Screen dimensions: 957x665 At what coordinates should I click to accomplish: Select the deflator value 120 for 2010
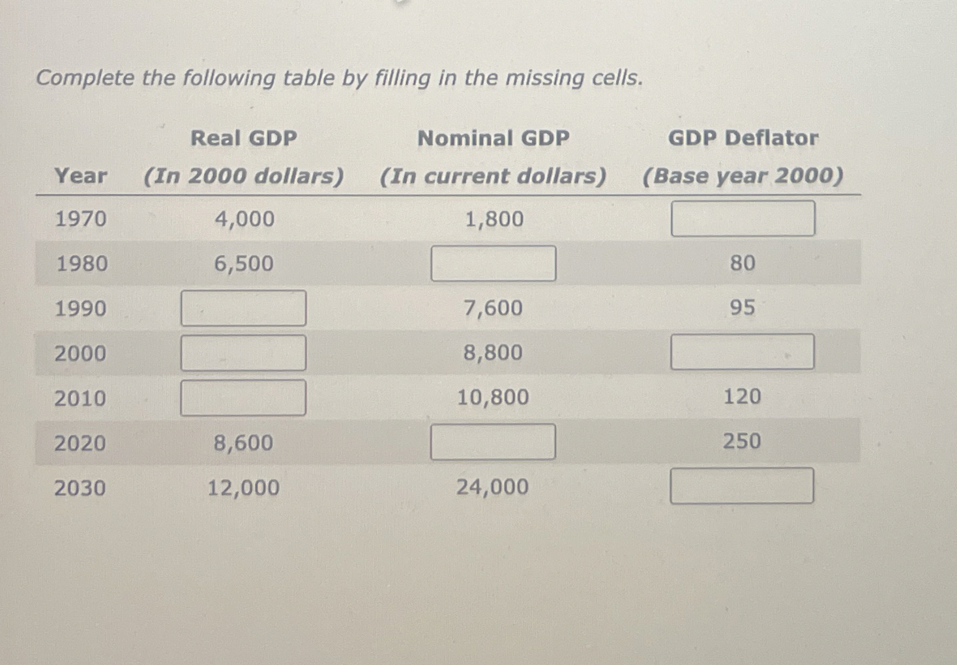point(743,397)
